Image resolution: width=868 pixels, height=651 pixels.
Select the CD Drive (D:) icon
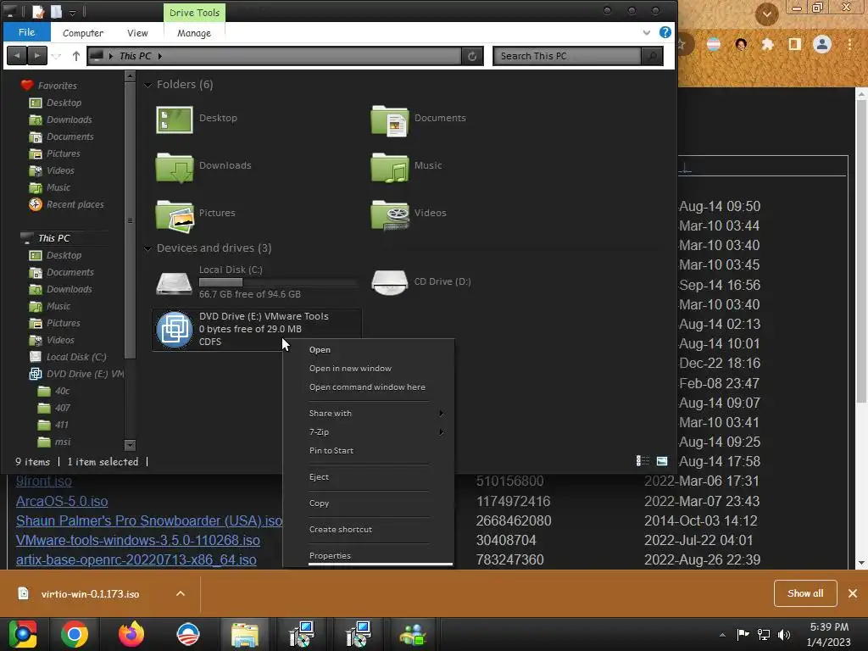(x=389, y=283)
